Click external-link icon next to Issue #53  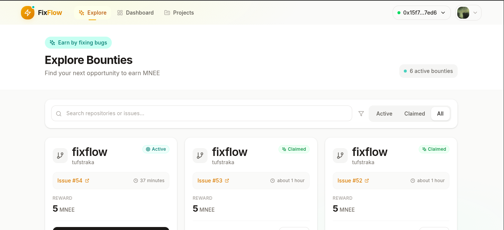(x=227, y=181)
